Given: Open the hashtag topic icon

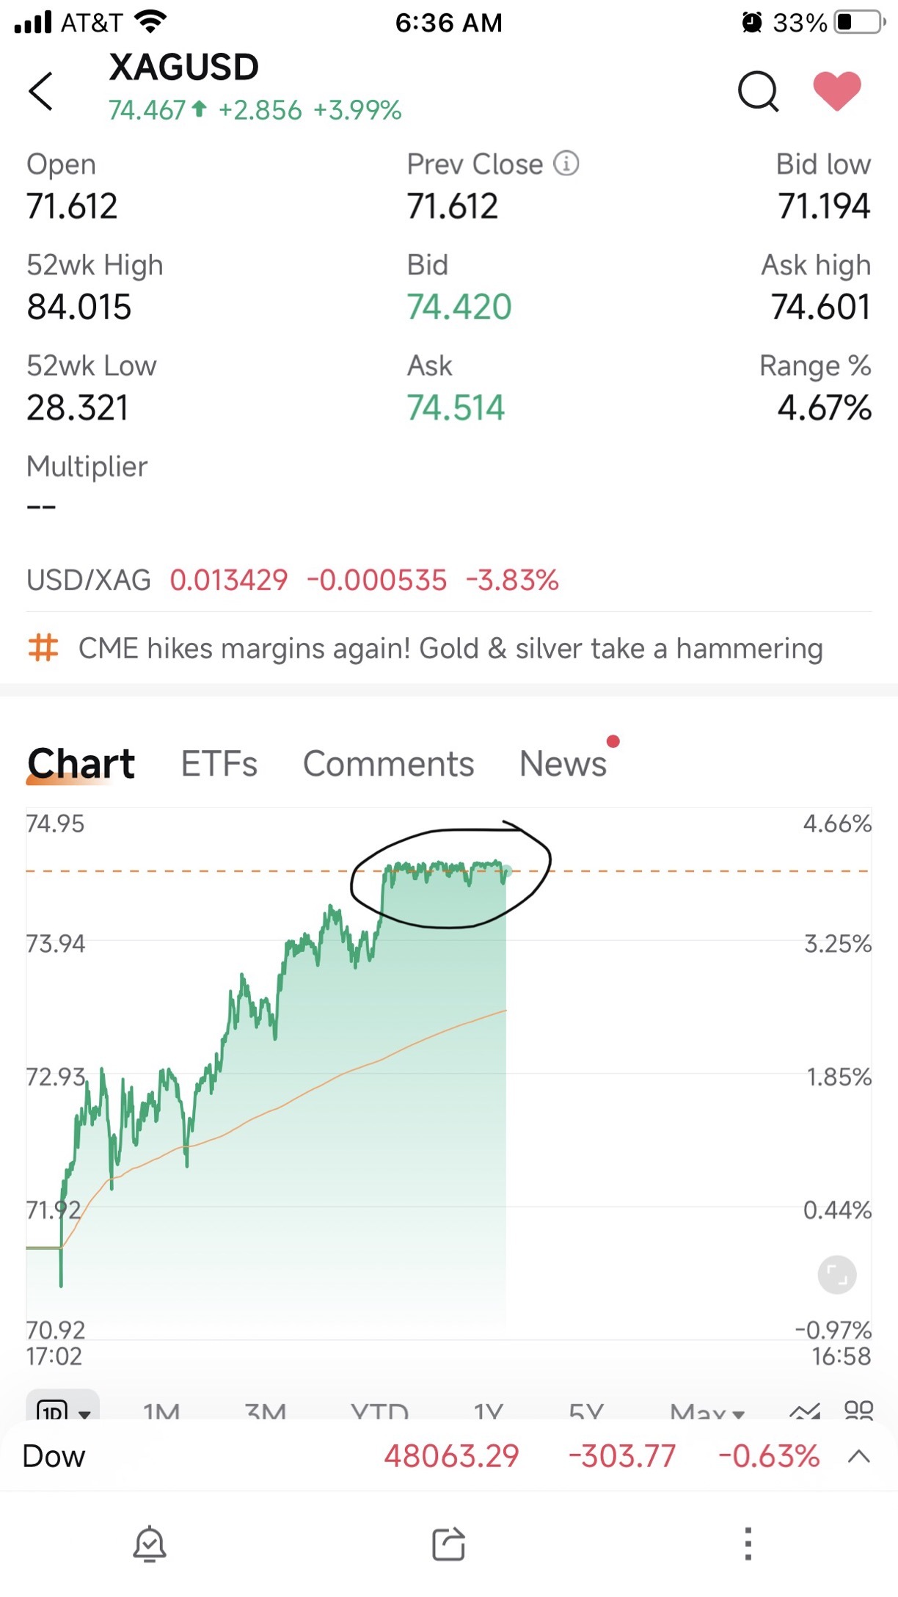Looking at the screenshot, I should [43, 648].
